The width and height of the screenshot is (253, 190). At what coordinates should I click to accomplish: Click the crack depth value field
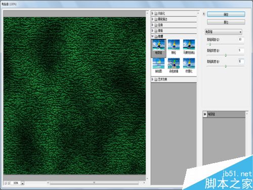tap(241, 50)
